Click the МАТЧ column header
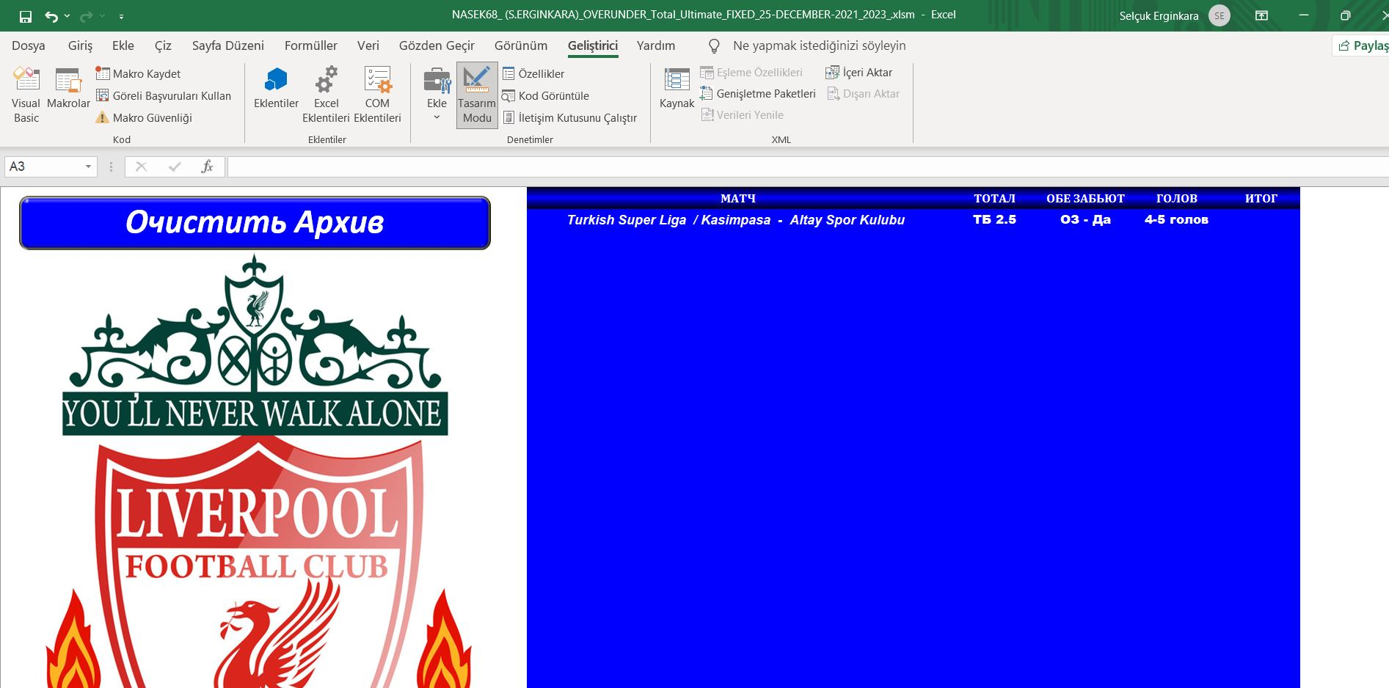 738,198
